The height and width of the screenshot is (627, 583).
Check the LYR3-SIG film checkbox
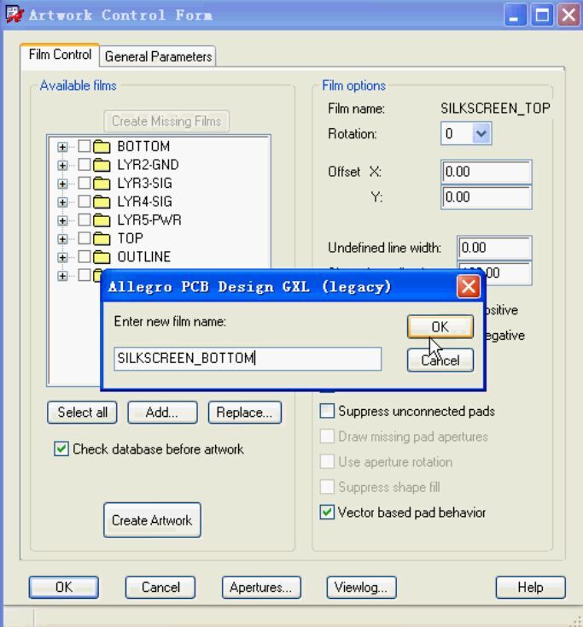[x=85, y=183]
